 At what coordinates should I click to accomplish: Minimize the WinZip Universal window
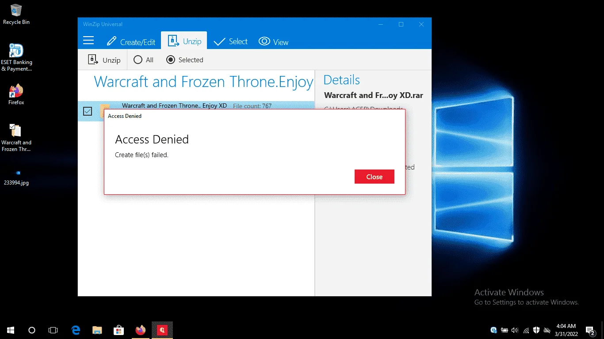tap(381, 24)
